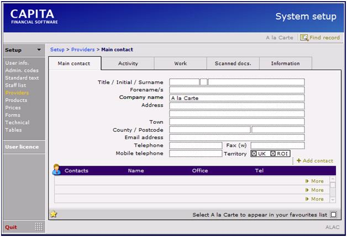Open the Scanned docs. tab
This screenshot has height=237, width=347.
(x=233, y=64)
